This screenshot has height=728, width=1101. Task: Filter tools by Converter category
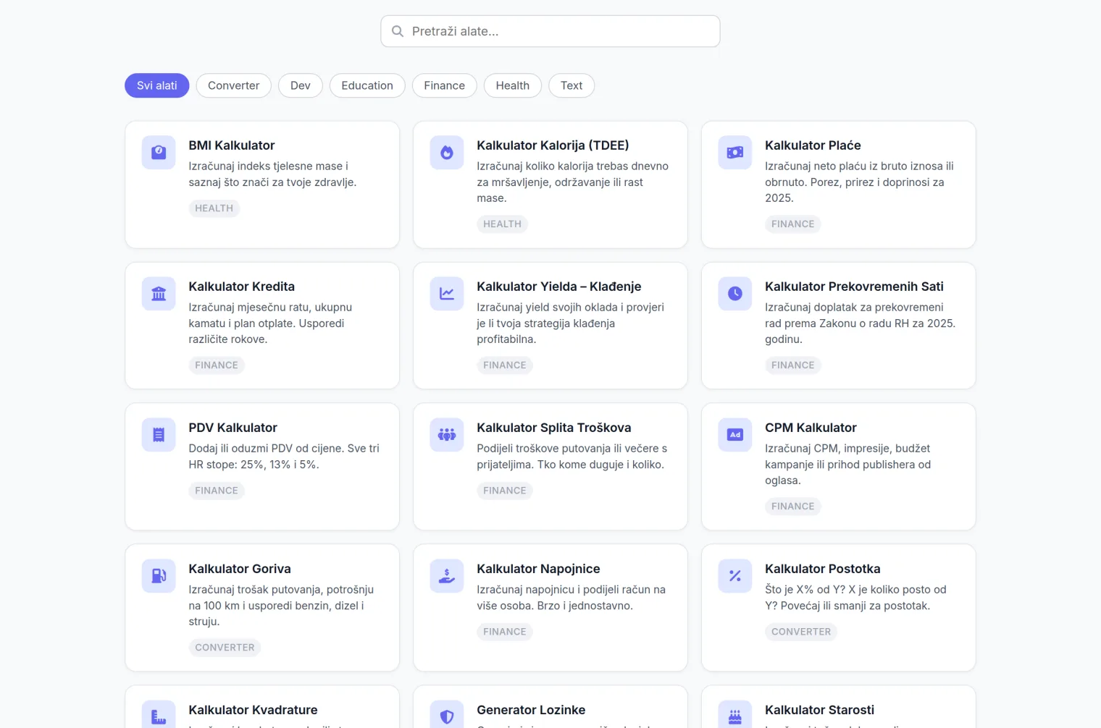pyautogui.click(x=233, y=85)
